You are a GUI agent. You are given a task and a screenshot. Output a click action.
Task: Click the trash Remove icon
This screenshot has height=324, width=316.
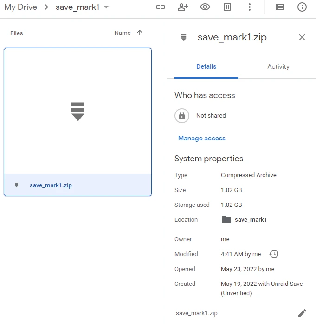coord(227,7)
